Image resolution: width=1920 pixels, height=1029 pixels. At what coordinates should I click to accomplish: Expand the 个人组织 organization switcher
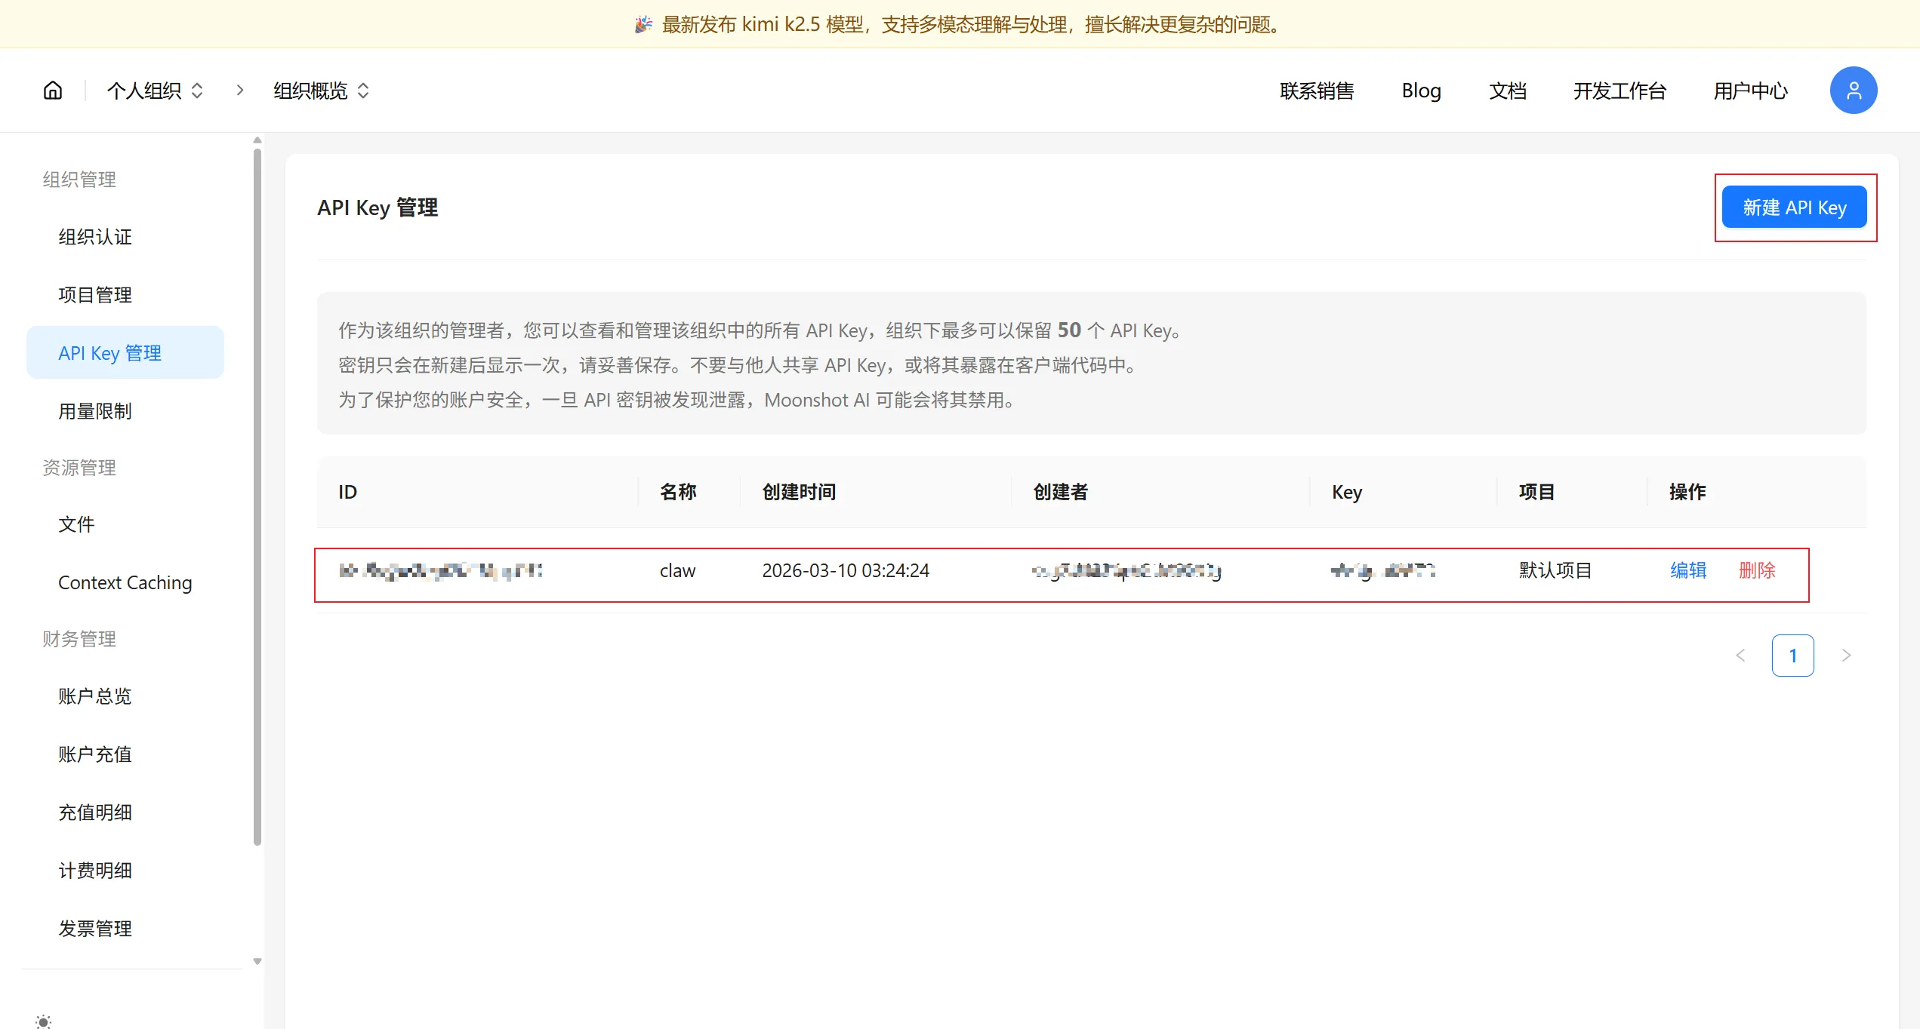[x=155, y=91]
